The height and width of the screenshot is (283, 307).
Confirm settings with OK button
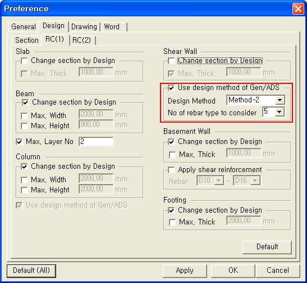point(233,271)
